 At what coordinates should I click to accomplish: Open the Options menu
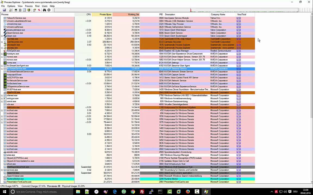click(11, 6)
